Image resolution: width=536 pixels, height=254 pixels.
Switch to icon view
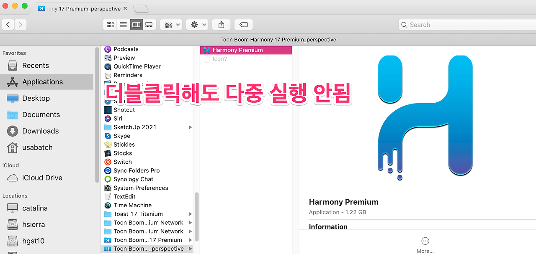click(110, 25)
